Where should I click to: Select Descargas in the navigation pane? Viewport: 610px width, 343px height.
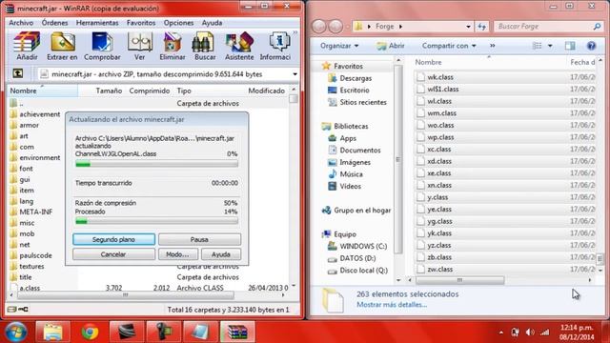350,78
